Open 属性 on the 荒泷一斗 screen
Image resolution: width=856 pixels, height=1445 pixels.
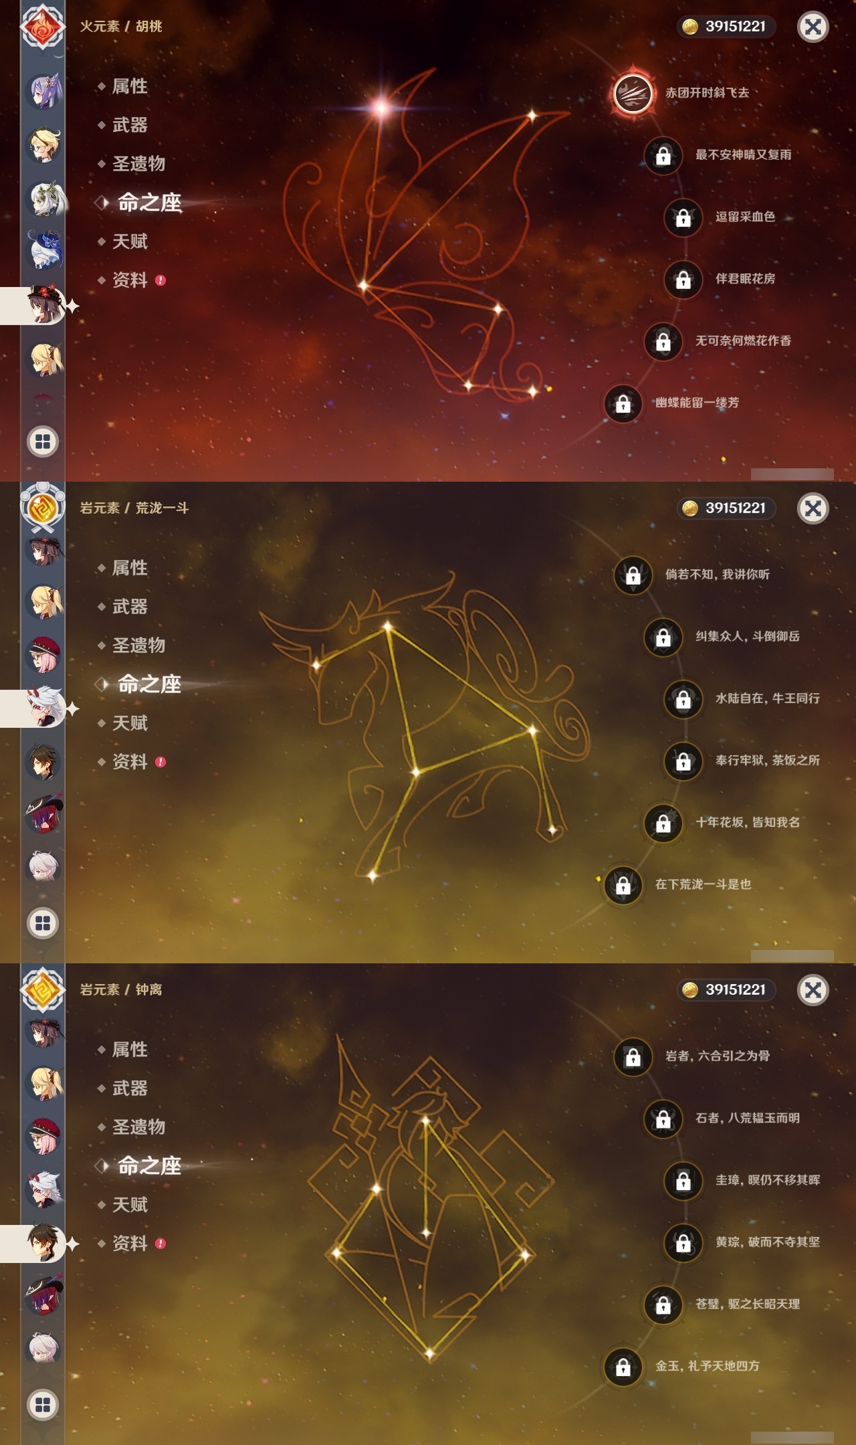130,568
